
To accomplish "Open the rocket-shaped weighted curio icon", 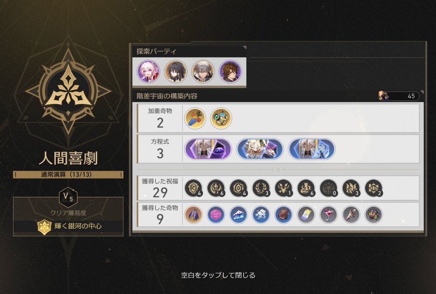I will click(195, 118).
